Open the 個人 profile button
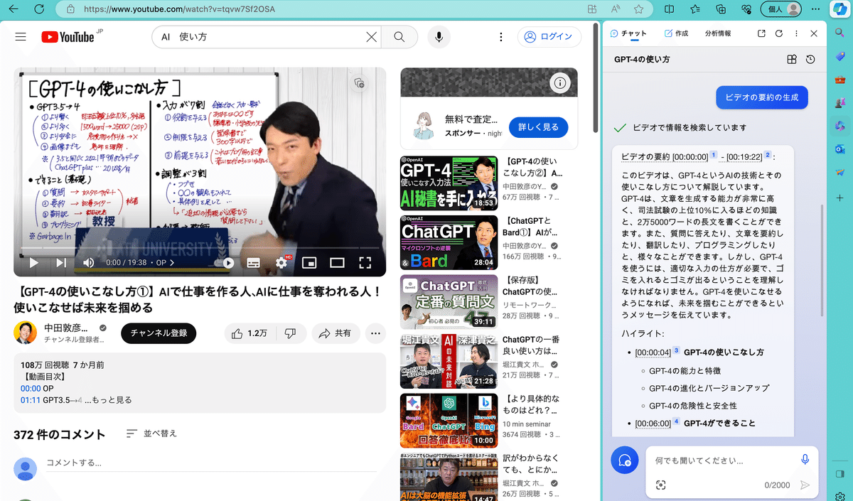 (782, 9)
